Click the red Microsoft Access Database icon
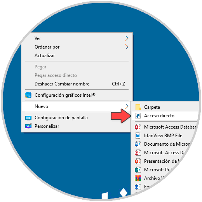The width and height of the screenshot is (202, 202). 138,127
